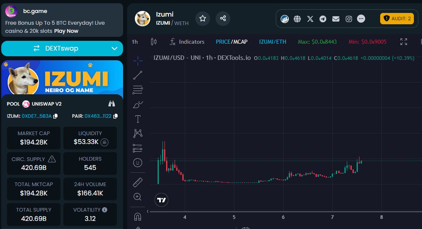Viewport: 422px width, 229px height.
Task: Copy the IZUMI contract address
Action: [x=56, y=116]
